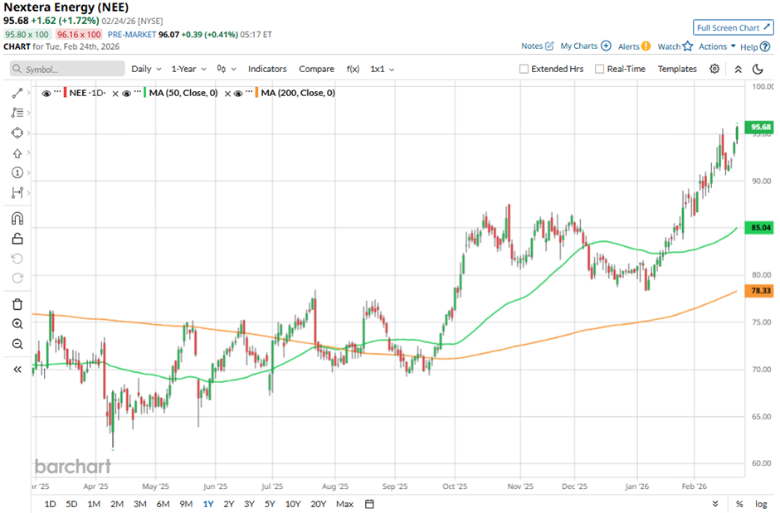The image size is (780, 513).
Task: Collapse the left drawing toolbar
Action: coord(17,370)
